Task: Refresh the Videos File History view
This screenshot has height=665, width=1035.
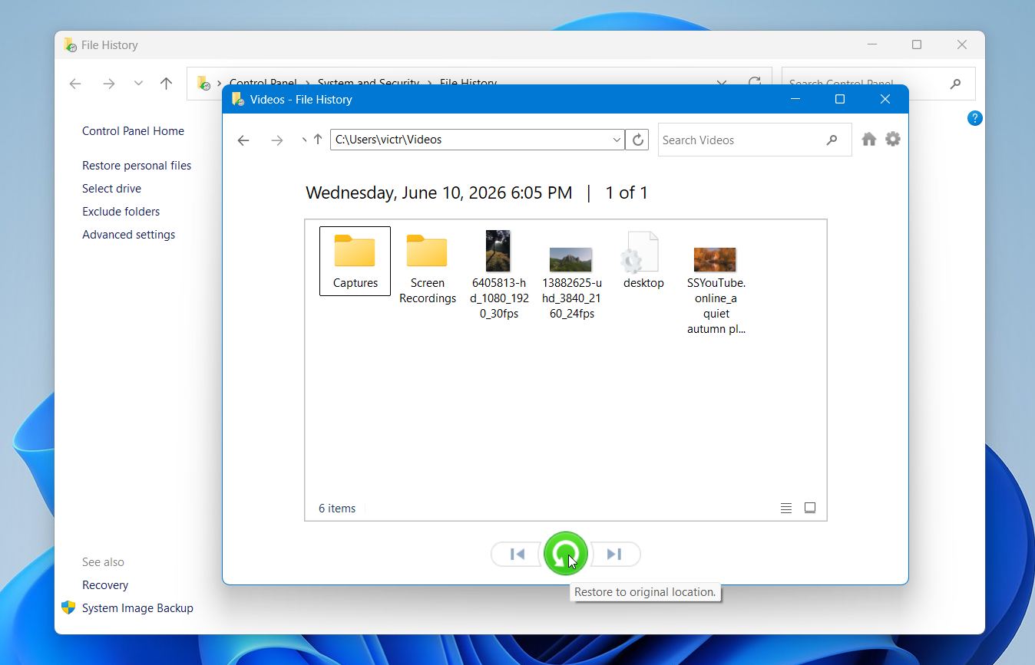Action: coord(637,140)
